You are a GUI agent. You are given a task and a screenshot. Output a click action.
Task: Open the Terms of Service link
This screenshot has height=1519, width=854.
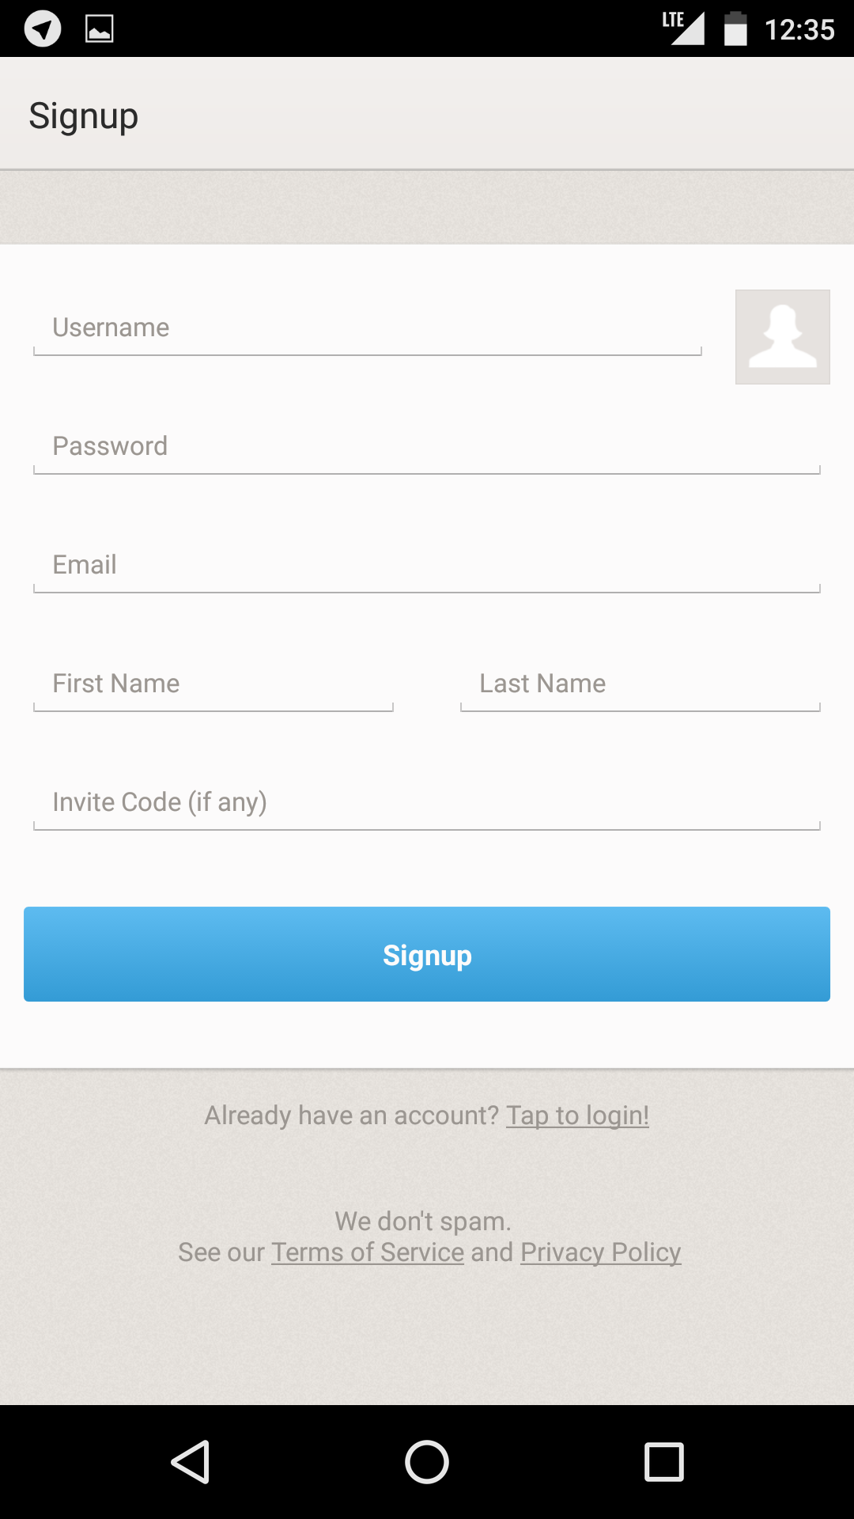click(368, 1252)
